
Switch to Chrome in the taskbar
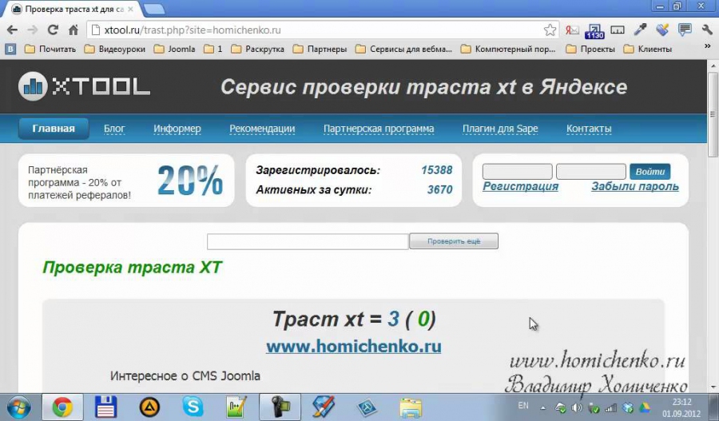click(x=62, y=407)
